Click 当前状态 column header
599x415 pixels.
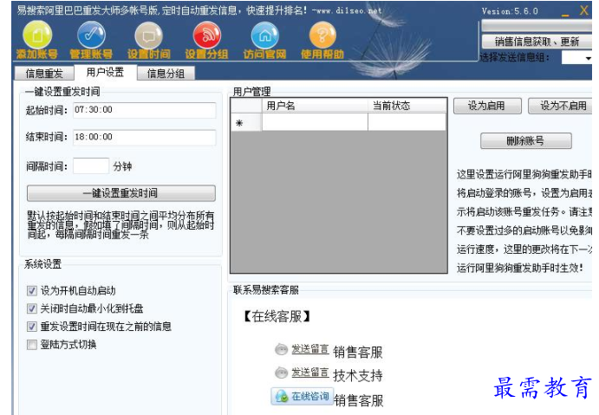[407, 106]
